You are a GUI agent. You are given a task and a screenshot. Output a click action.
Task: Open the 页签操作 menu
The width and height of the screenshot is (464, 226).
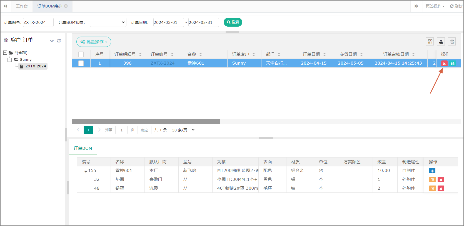tap(435, 6)
